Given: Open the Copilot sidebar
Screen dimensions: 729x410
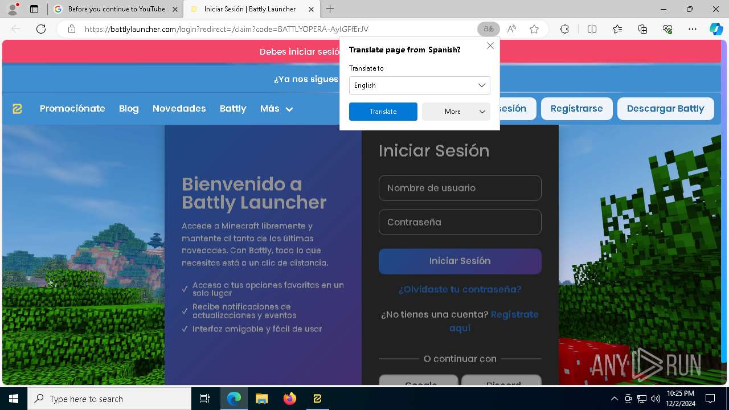Looking at the screenshot, I should [x=716, y=29].
